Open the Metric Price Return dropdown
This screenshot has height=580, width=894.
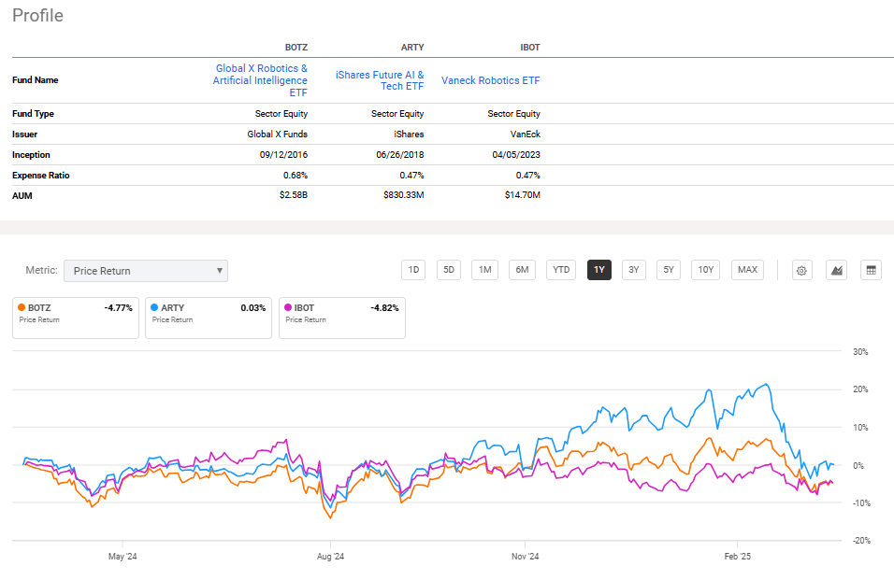coord(146,271)
